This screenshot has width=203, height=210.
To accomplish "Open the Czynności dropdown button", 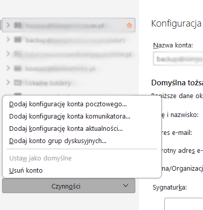I will point(69,186).
